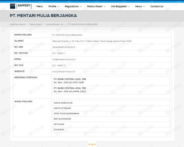
Task: Open the SITEMAP button at page bottom
Action: [x=92, y=145]
